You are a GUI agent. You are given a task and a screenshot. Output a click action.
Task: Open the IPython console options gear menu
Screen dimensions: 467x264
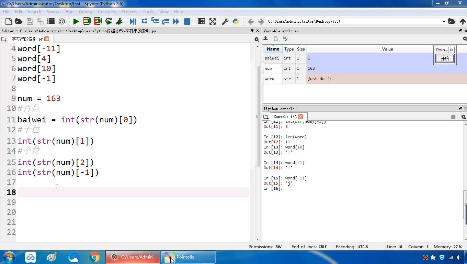[463, 117]
